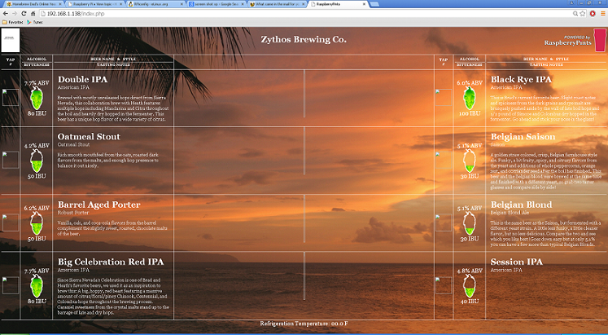The width and height of the screenshot is (608, 335).
Task: Open the Chrome menu hamburger icon
Action: [x=603, y=14]
